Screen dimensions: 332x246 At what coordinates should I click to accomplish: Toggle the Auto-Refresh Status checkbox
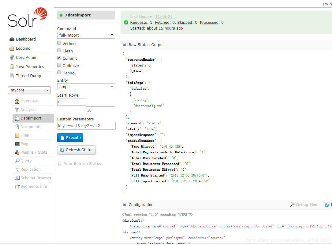coord(60,164)
